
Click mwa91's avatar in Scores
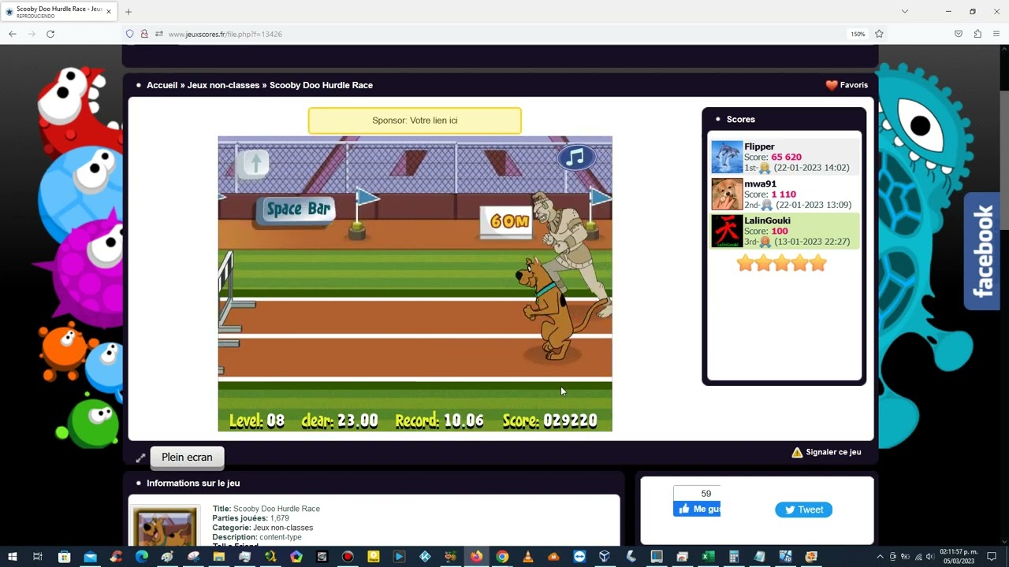tap(727, 194)
